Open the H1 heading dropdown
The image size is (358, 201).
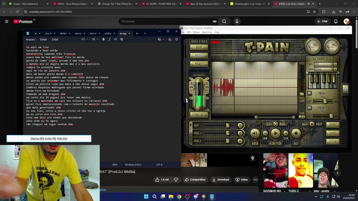85,39
